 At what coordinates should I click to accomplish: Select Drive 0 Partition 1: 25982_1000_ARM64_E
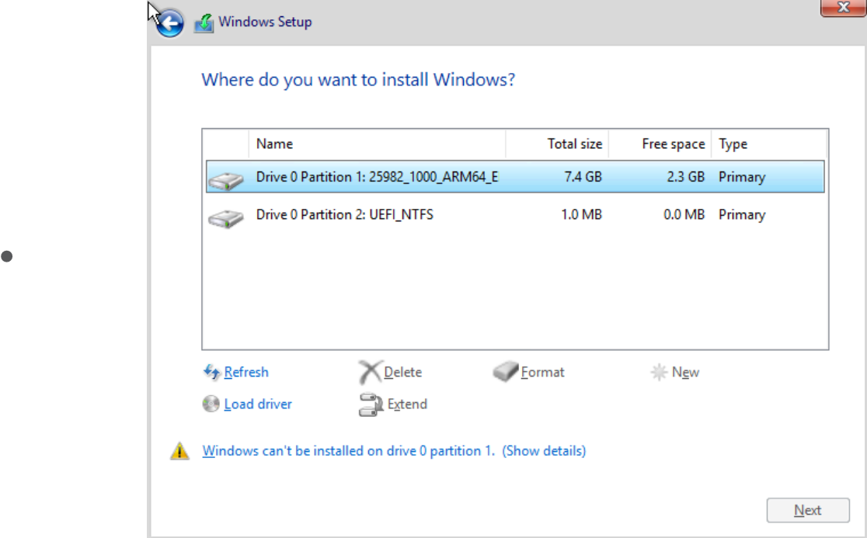(x=515, y=177)
